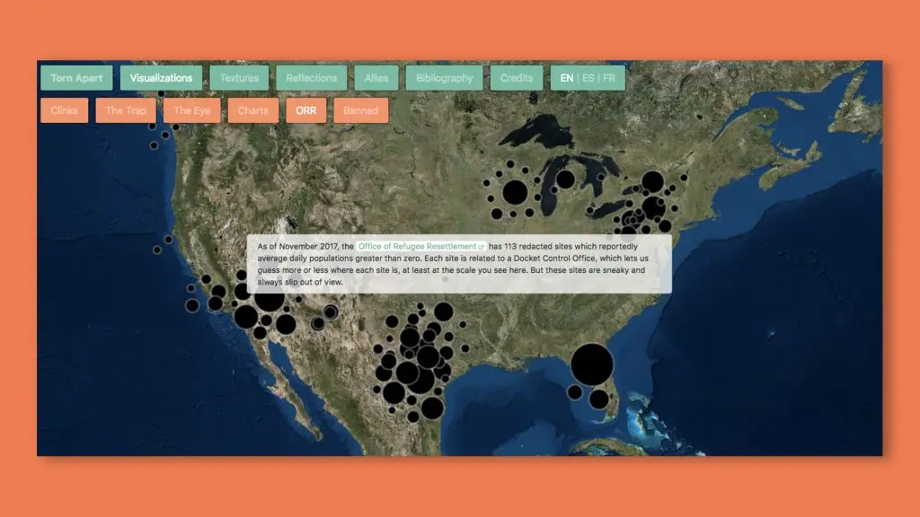Screen dimensions: 920x517
Task: Click the large site bubble over Florida
Action: click(592, 363)
